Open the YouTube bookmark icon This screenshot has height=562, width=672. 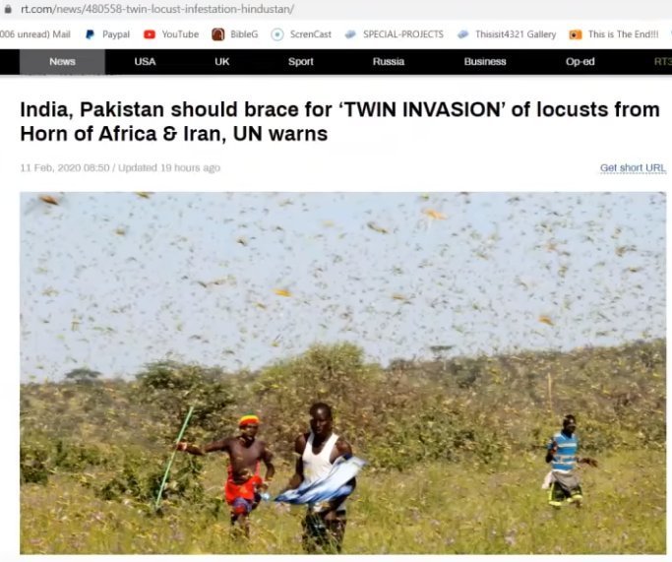tap(150, 34)
